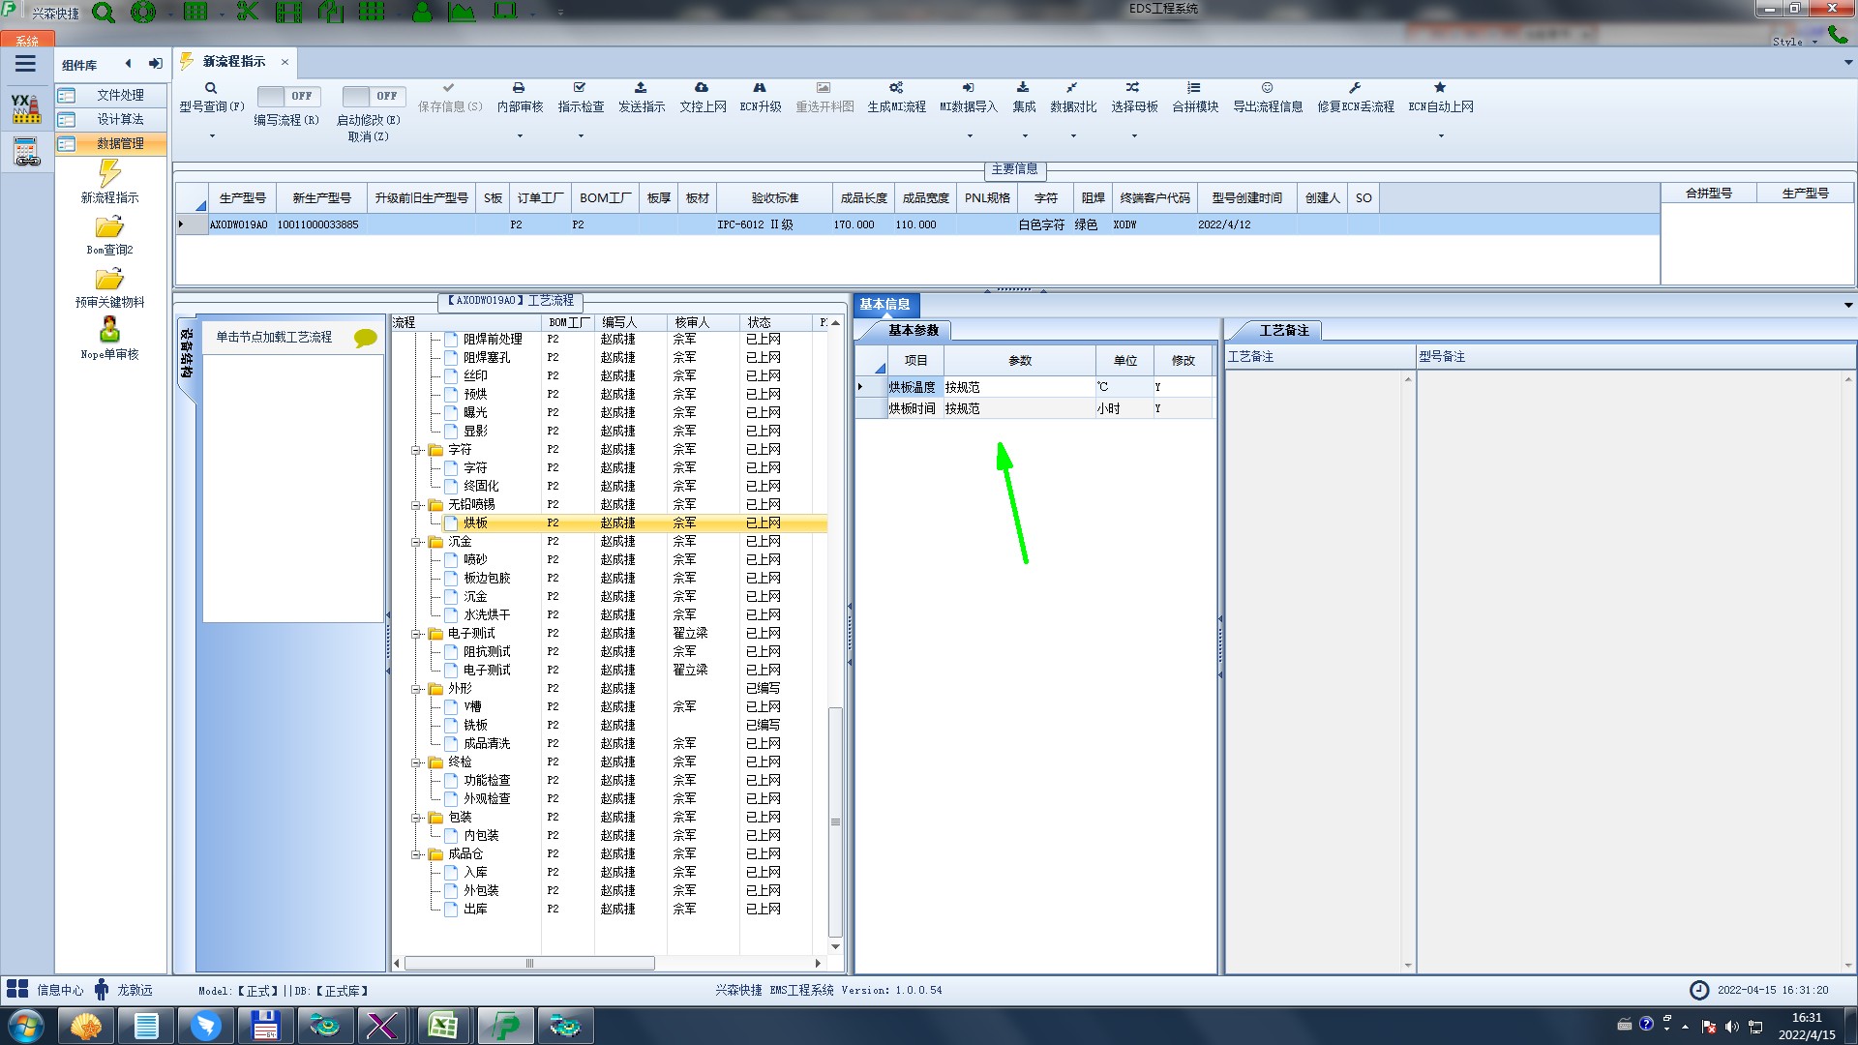Click the green magnifier search icon in title bar
Image resolution: width=1858 pixels, height=1045 pixels.
click(x=104, y=13)
